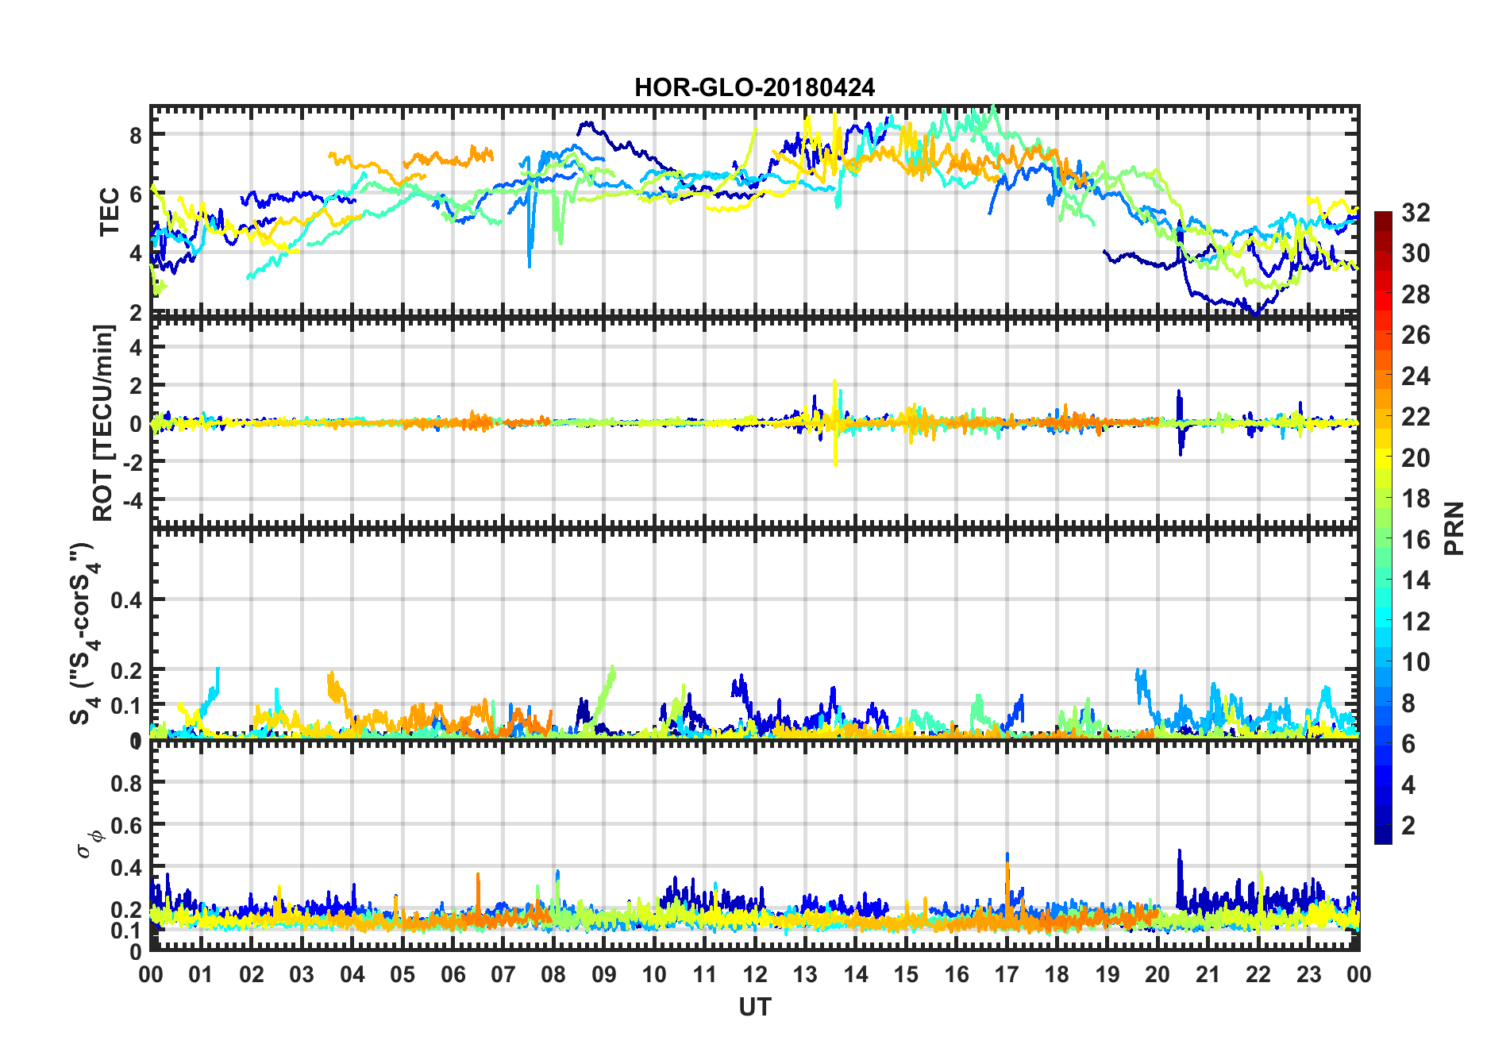Click the 02 hour tick label
The width and height of the screenshot is (1510, 1056).
click(252, 974)
